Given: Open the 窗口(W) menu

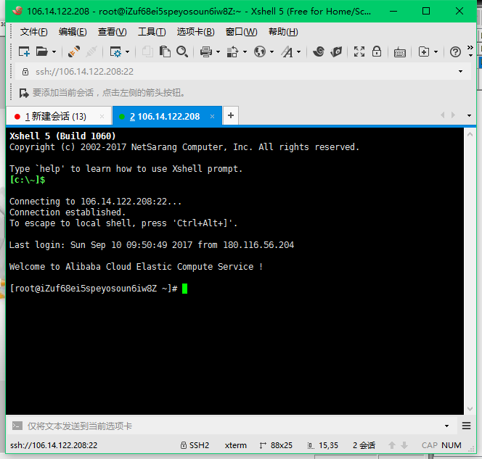Looking at the screenshot, I should (241, 32).
